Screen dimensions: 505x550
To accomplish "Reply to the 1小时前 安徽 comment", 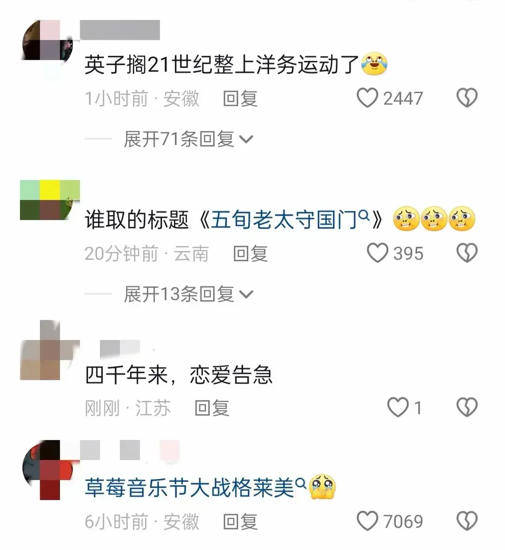I will tap(240, 99).
